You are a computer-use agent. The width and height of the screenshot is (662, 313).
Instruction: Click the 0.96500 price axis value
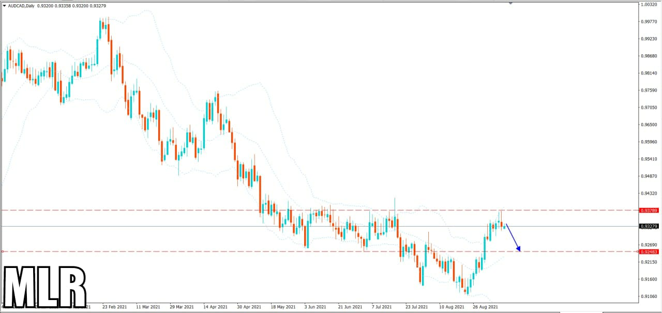649,125
